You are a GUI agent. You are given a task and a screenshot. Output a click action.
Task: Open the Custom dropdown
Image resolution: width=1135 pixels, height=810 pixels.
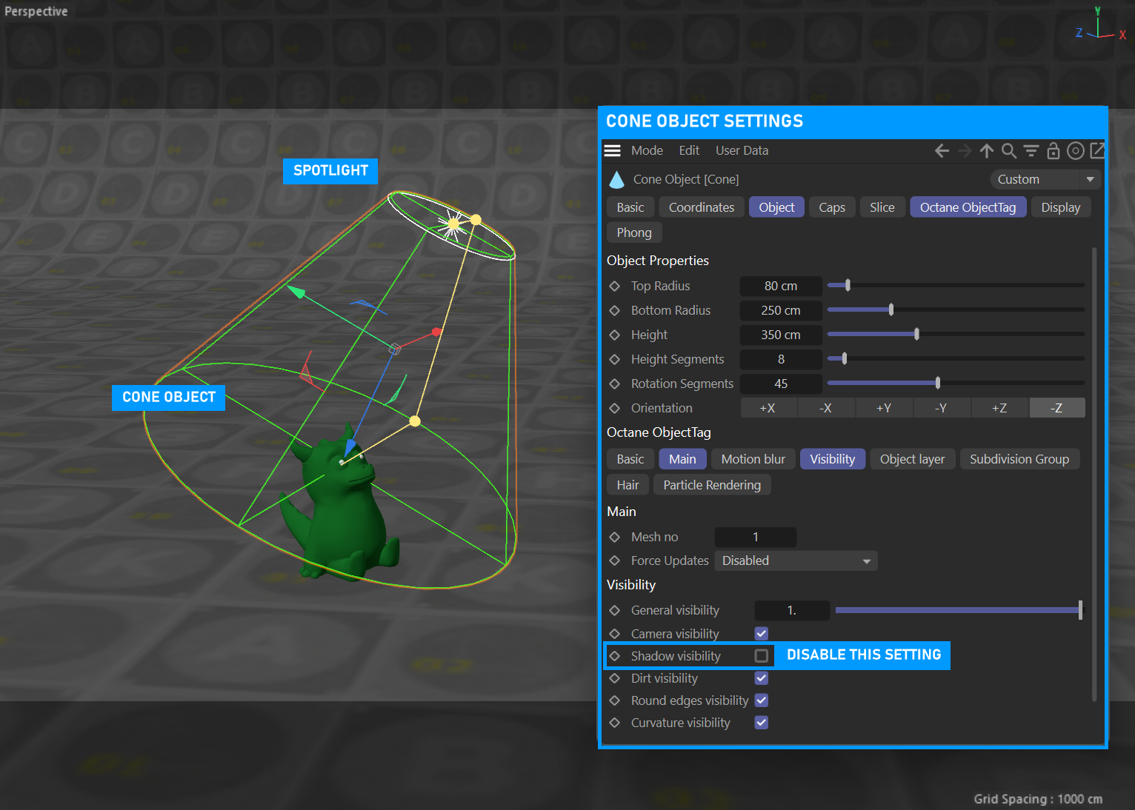point(1045,179)
